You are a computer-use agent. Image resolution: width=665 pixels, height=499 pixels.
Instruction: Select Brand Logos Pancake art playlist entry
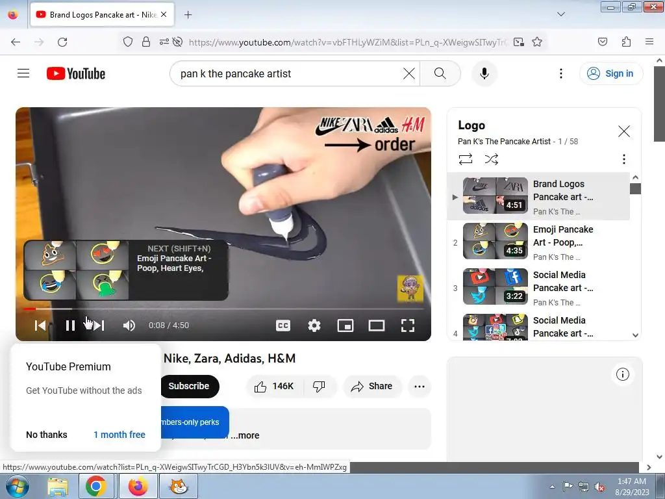click(x=538, y=196)
